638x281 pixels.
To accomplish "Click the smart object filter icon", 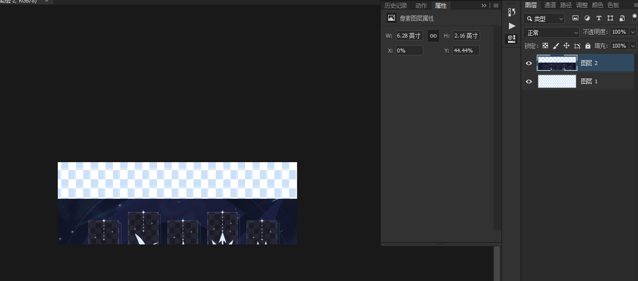I will pos(622,18).
